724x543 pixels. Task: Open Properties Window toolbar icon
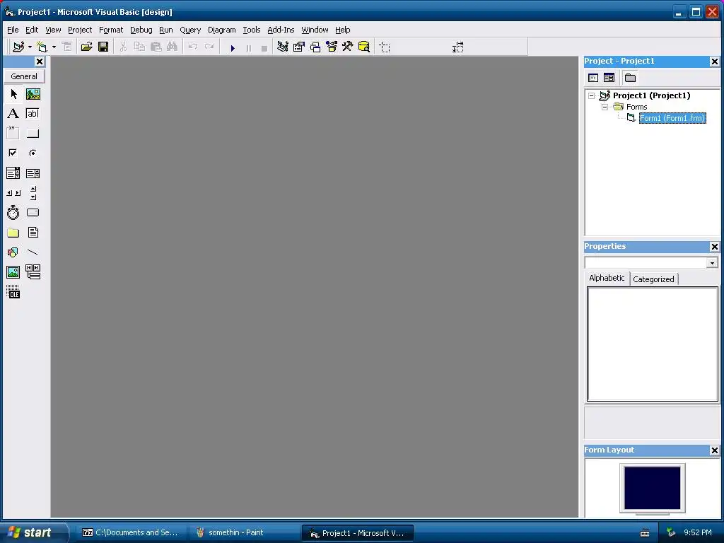coord(299,47)
